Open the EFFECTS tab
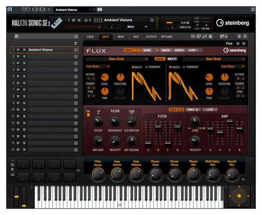 [x=151, y=37]
